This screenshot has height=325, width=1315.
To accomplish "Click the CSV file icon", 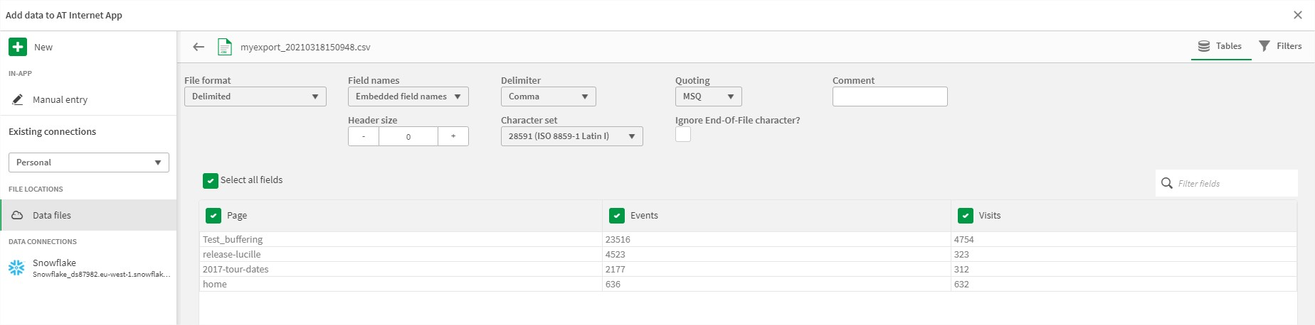I will tap(224, 47).
